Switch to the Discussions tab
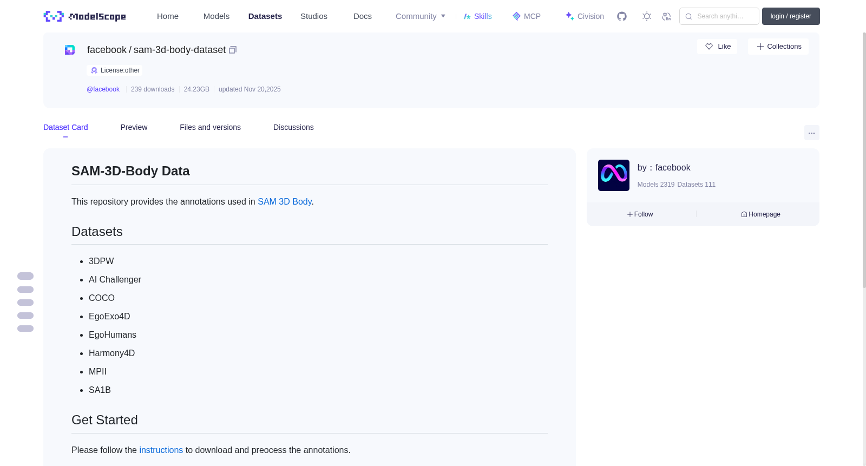The image size is (866, 466). (293, 127)
